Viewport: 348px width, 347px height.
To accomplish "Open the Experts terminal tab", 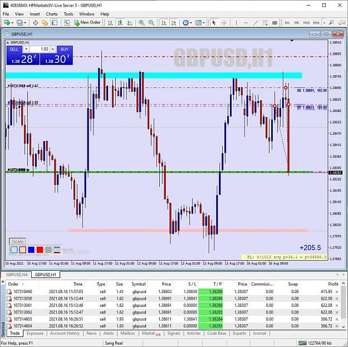I will click(x=239, y=333).
